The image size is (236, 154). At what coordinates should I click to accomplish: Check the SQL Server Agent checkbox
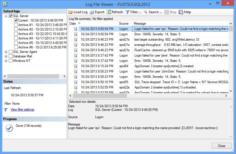click(x=10, y=52)
